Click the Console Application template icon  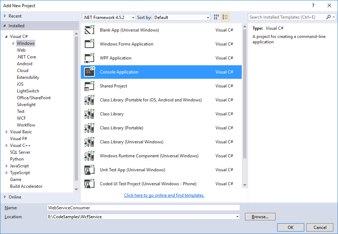89,72
